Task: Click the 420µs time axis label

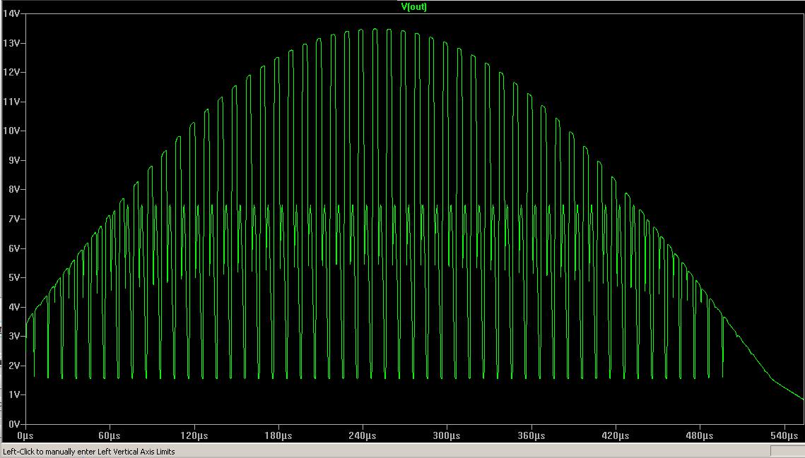Action: click(x=616, y=435)
